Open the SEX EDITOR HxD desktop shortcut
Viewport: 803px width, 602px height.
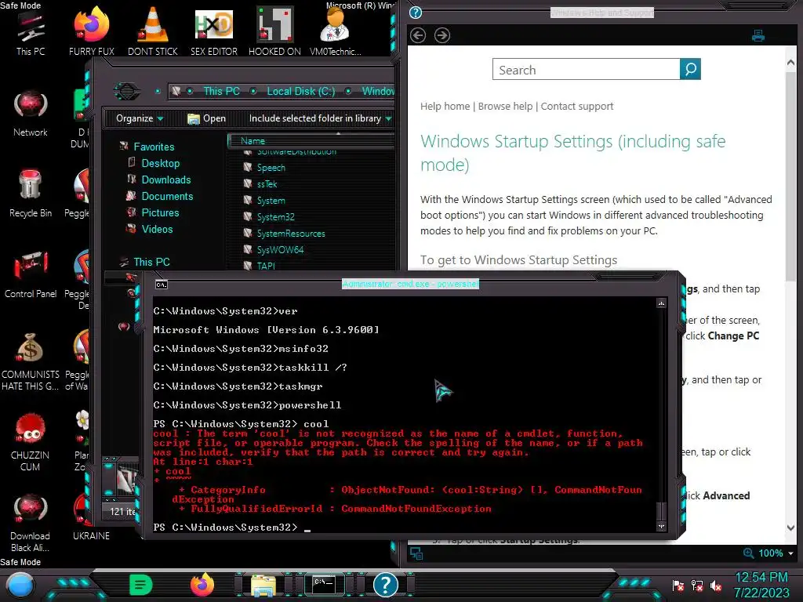click(213, 31)
